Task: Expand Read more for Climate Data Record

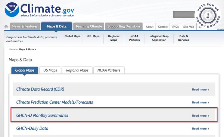Action: coord(201,89)
